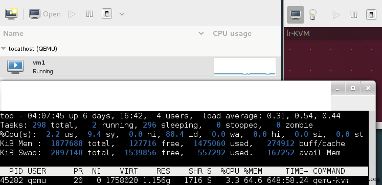Create a new virtual machine icon
Image resolution: width=382 pixels, height=185 pixels.
click(11, 14)
